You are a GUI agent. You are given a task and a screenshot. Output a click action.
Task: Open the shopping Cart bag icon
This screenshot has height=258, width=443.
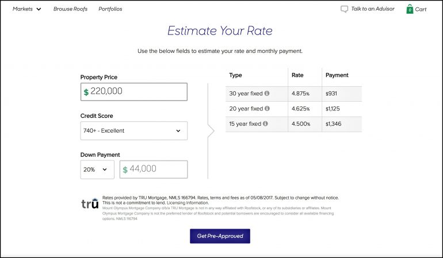pyautogui.click(x=410, y=9)
